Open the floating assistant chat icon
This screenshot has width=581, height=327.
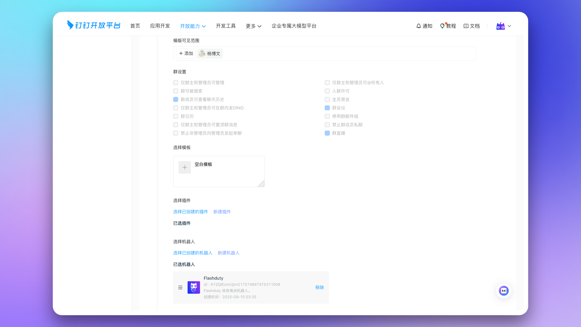pos(504,291)
